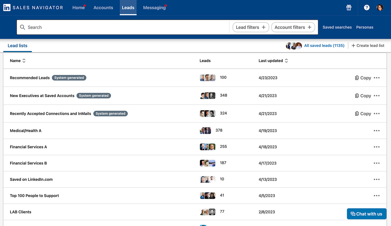Open Top 100 People to Support list

(x=34, y=196)
